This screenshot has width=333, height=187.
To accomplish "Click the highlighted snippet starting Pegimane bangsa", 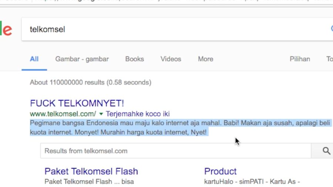I will tap(180, 127).
